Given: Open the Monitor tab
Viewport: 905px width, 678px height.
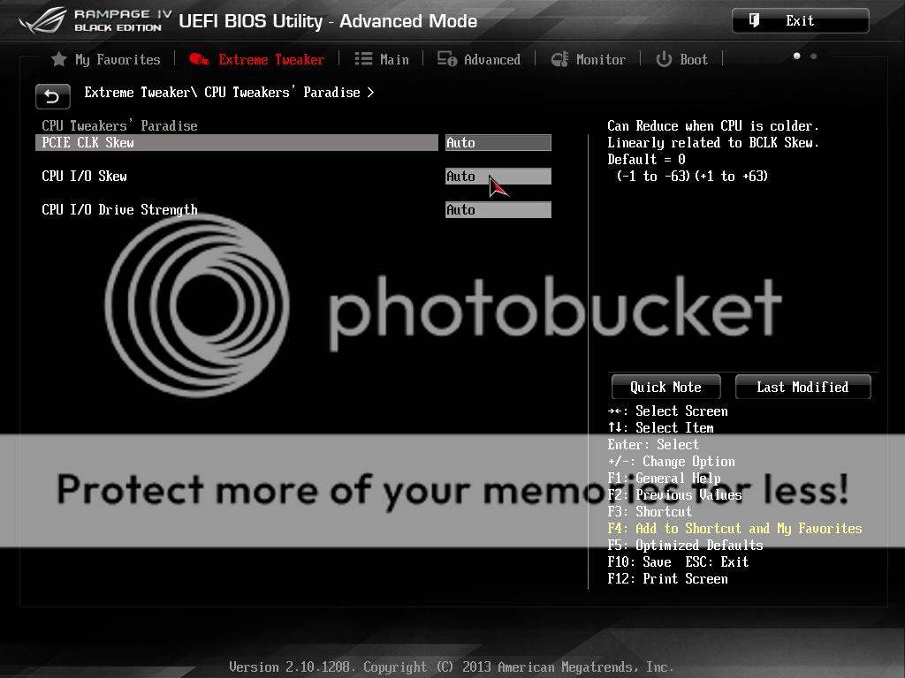Looking at the screenshot, I should point(589,59).
